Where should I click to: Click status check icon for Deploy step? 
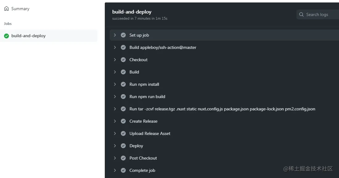[123, 146]
